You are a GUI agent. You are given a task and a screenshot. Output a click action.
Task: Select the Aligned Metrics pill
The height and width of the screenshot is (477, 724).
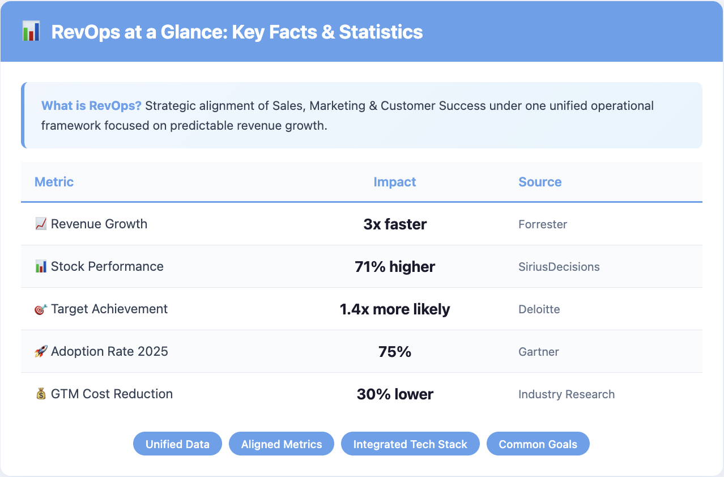(282, 444)
